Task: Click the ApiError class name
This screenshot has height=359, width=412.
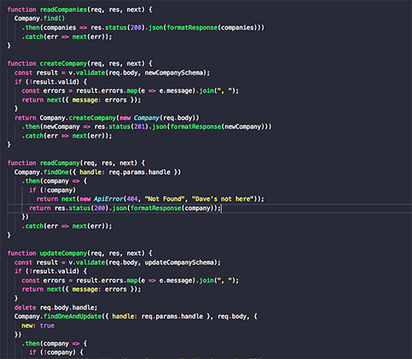Action: pyautogui.click(x=109, y=199)
